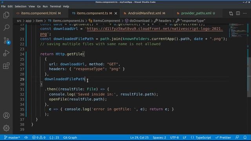Click the item breadcrumb
Image resolution: width=251 pixels, height=141 pixels.
39,21
